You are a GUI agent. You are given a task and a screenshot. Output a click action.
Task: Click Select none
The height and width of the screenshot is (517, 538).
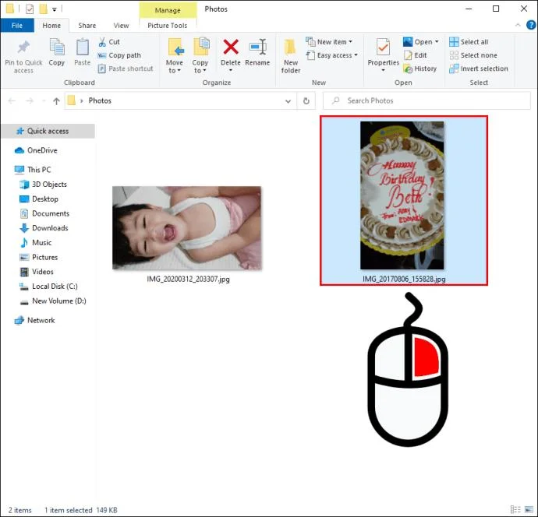473,55
